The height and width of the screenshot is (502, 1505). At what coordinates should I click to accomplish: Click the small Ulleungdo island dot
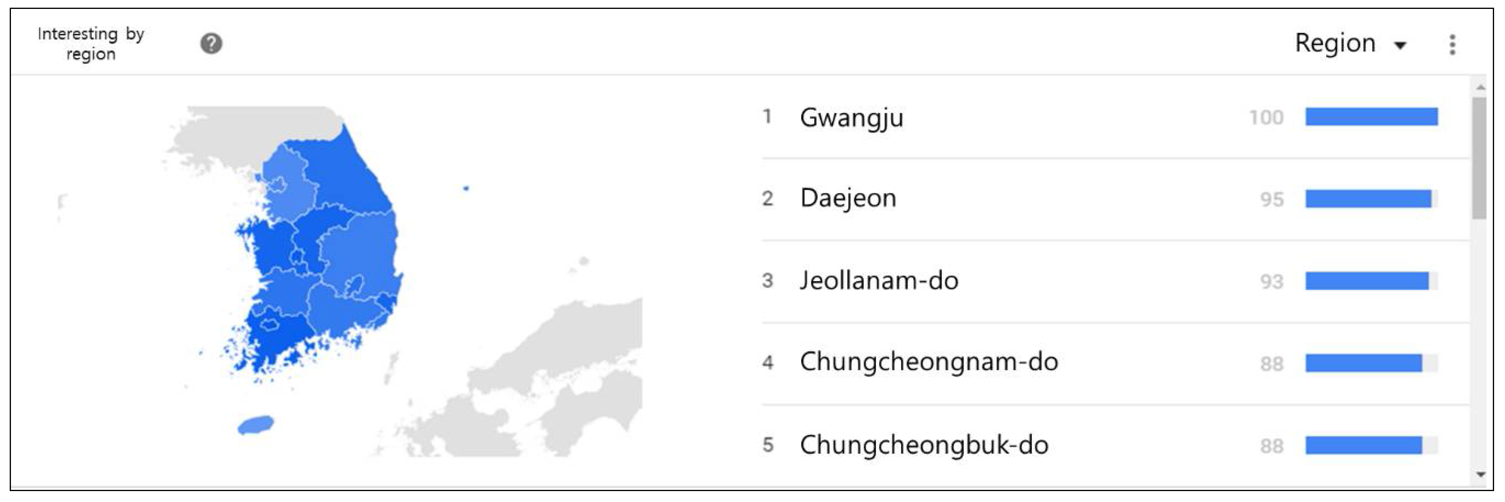click(x=466, y=188)
